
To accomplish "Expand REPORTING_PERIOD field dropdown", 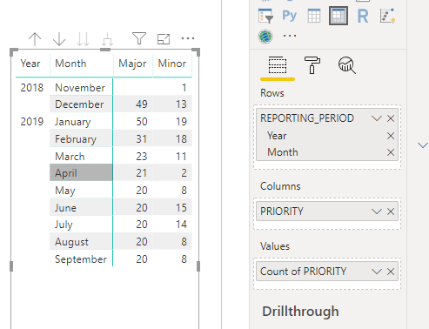I will (377, 118).
